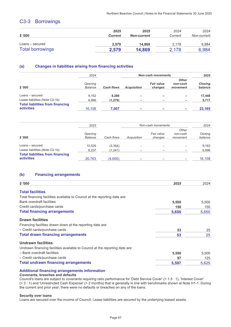
Task: Click the "Undrawn facilities" subheading
Action: pos(36,243)
